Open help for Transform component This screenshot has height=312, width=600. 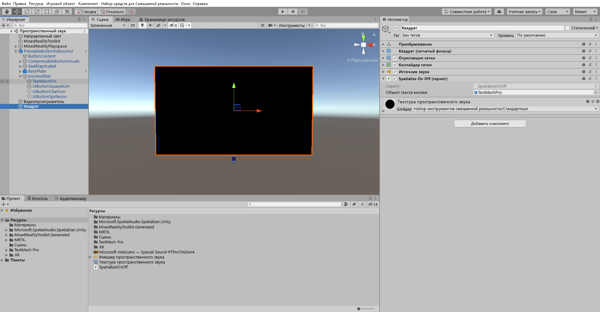[583, 44]
